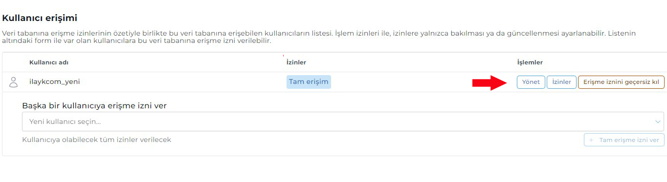Click the plus icon on Tam erişme izni ver
Viewport: 667px width, 182px height.
pos(591,140)
